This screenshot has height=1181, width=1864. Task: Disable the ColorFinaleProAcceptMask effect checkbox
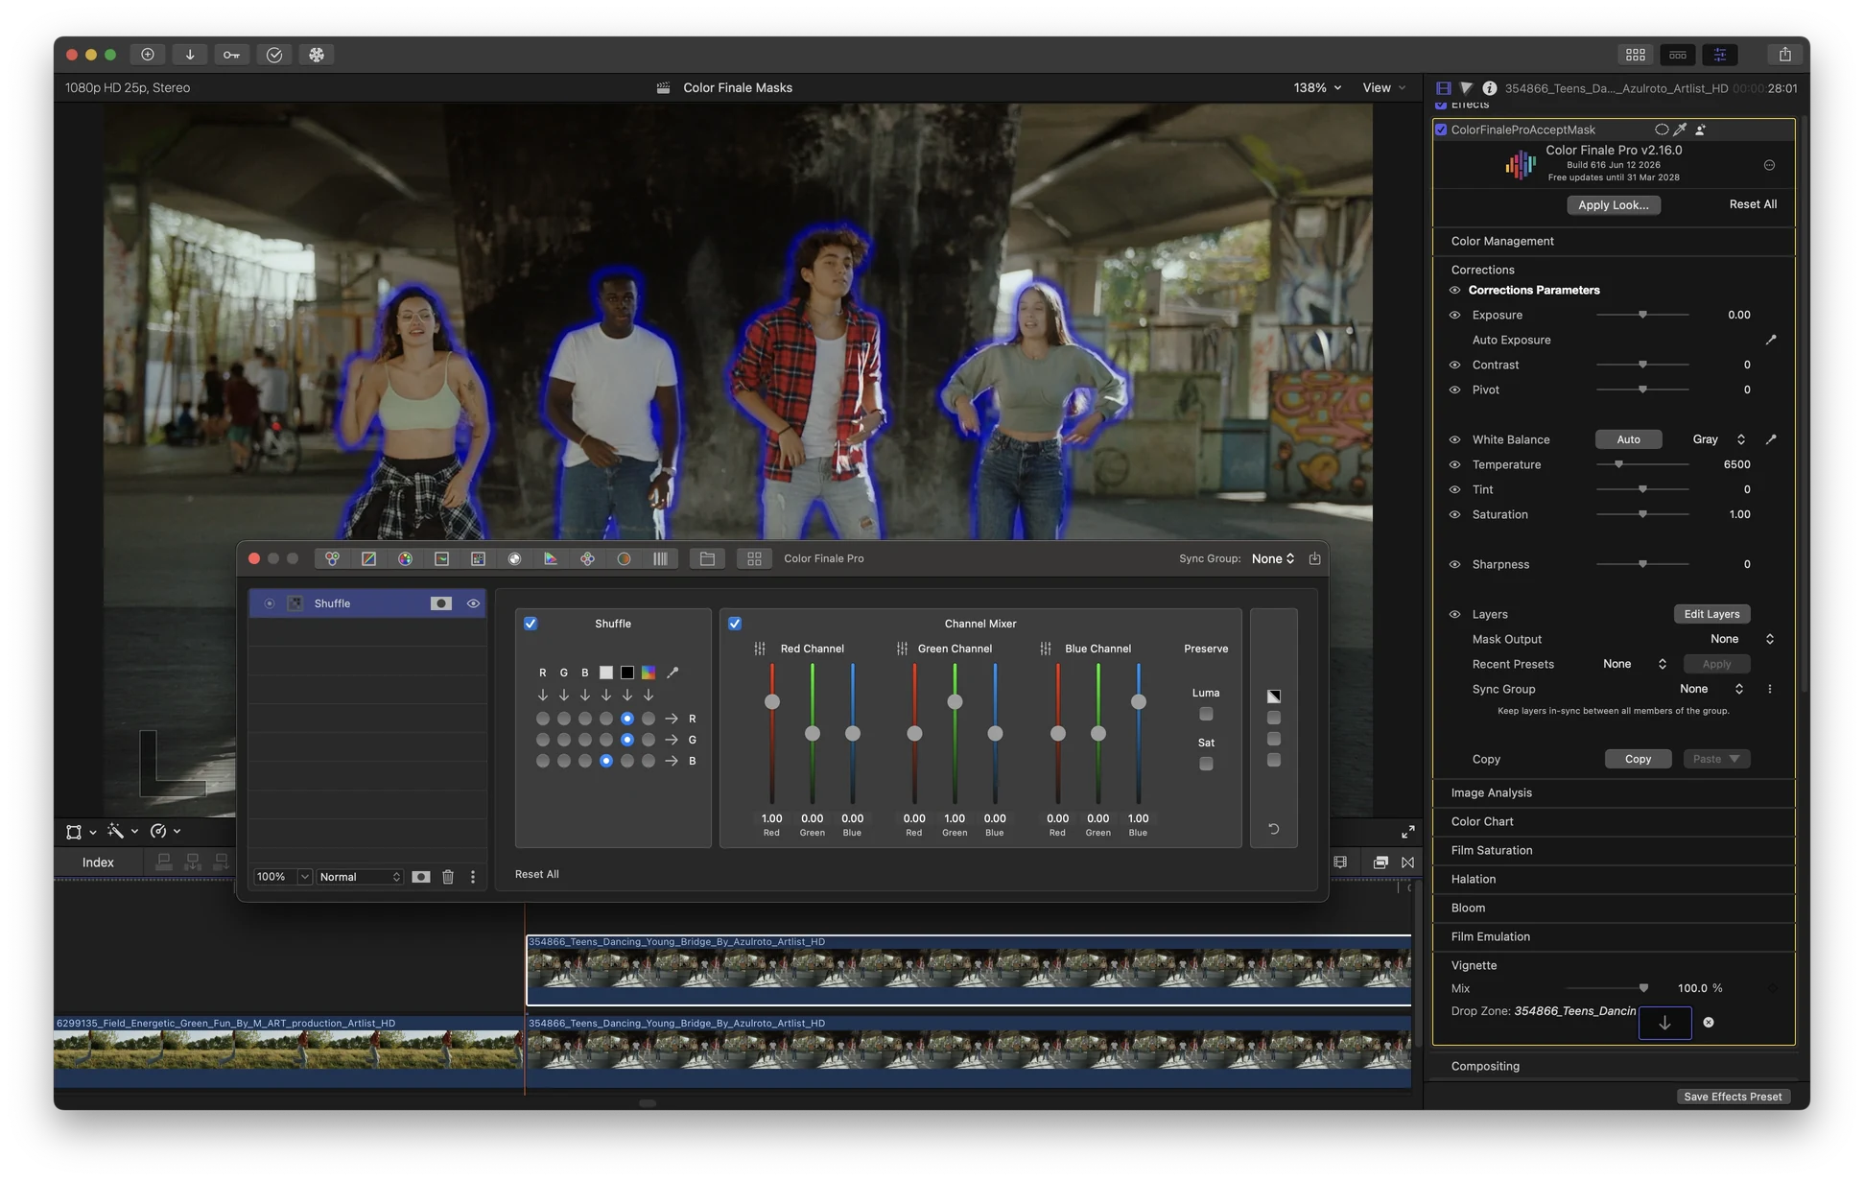click(x=1441, y=130)
